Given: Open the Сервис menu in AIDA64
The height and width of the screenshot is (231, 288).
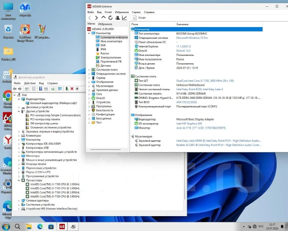Looking at the screenshot, I should point(136,12).
